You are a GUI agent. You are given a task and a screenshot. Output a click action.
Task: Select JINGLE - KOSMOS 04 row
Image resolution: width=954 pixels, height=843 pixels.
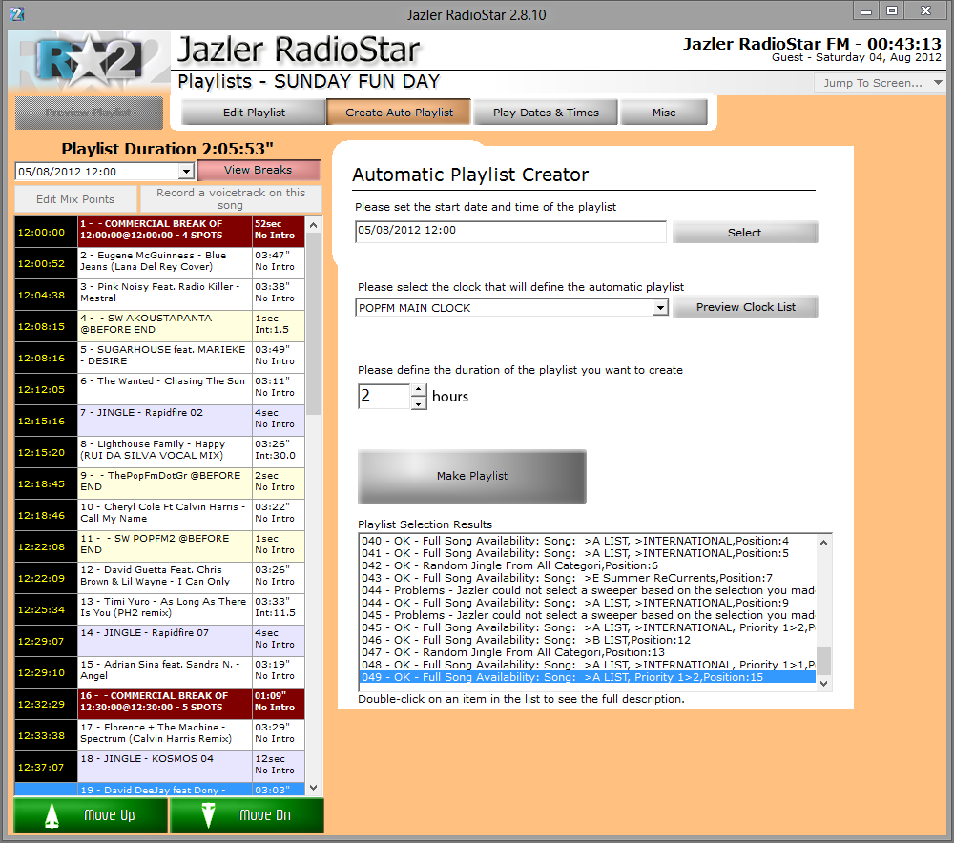tap(159, 767)
